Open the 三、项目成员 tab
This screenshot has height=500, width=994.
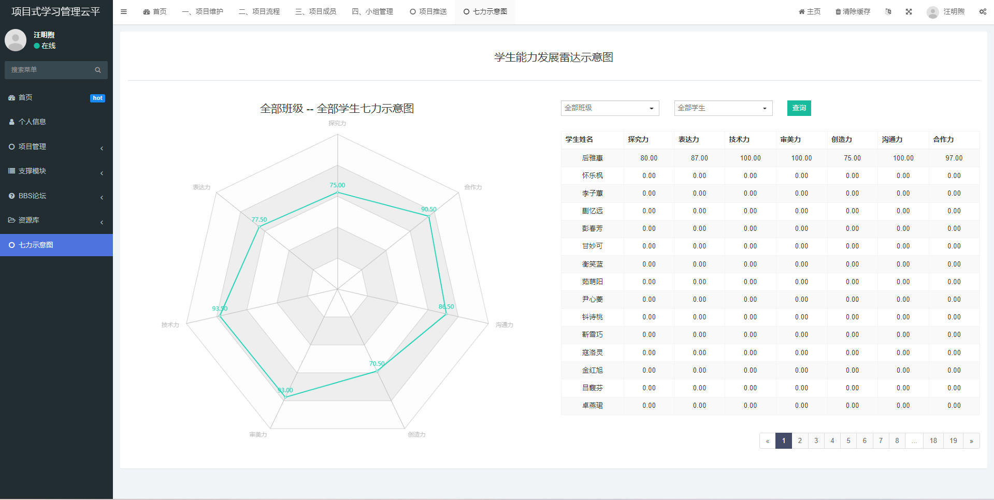click(x=316, y=11)
